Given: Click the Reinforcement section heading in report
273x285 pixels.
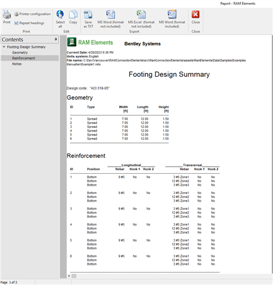Looking at the screenshot, I should coord(86,156).
